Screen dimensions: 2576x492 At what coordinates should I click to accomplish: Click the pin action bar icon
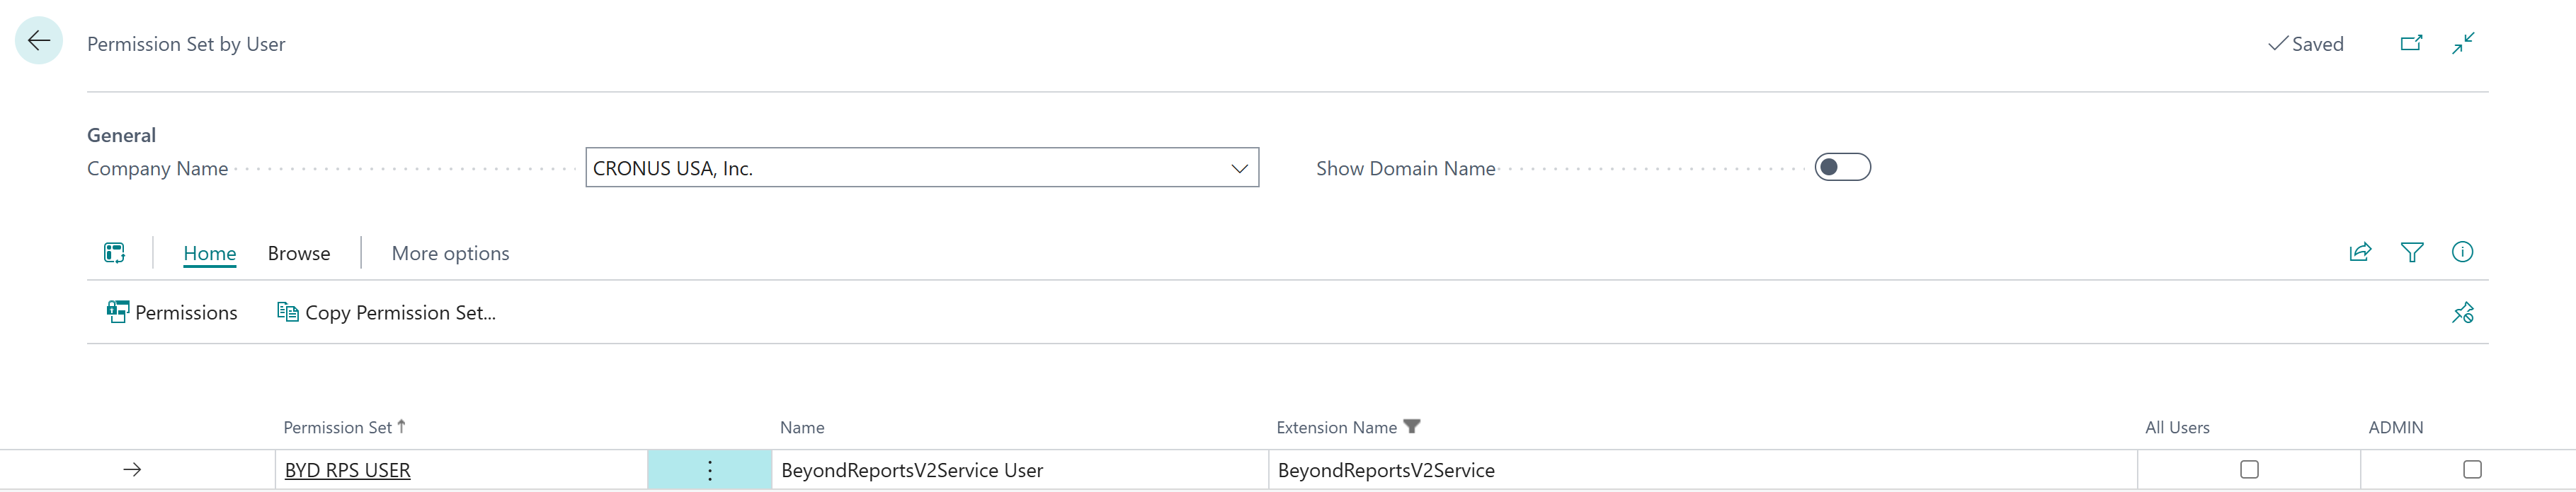click(x=2462, y=313)
